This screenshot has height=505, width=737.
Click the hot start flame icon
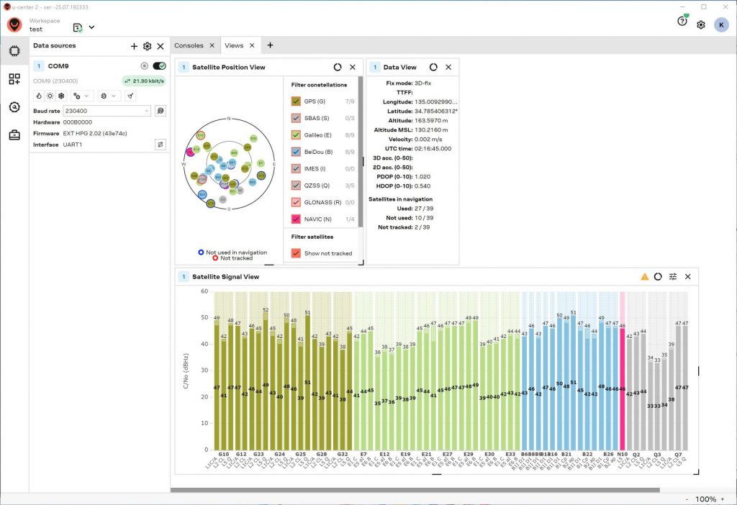click(x=39, y=96)
